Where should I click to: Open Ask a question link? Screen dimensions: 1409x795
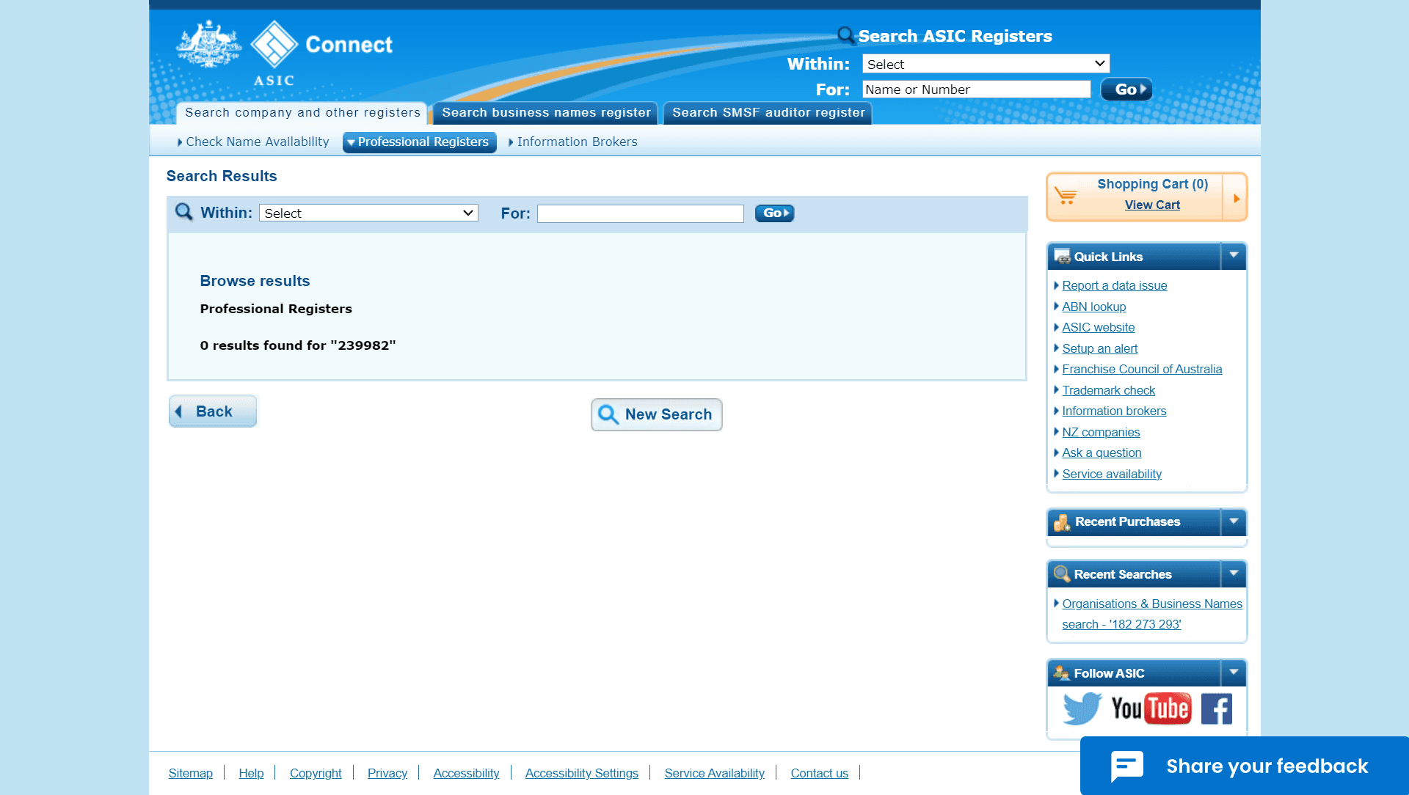pyautogui.click(x=1102, y=453)
